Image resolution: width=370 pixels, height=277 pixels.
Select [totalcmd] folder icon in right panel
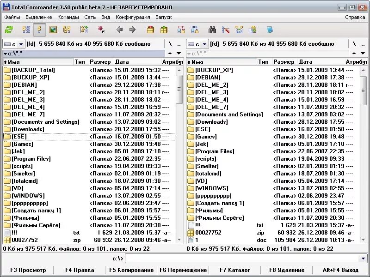191,174
